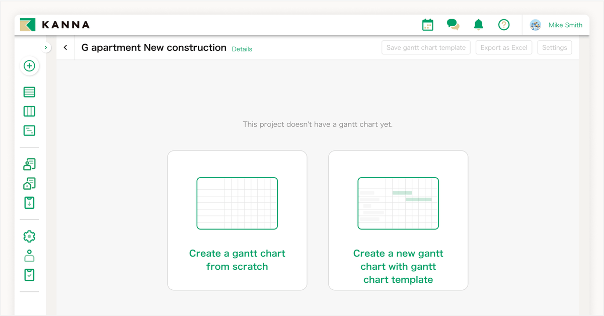Open the contacts icon in sidebar

tap(29, 164)
